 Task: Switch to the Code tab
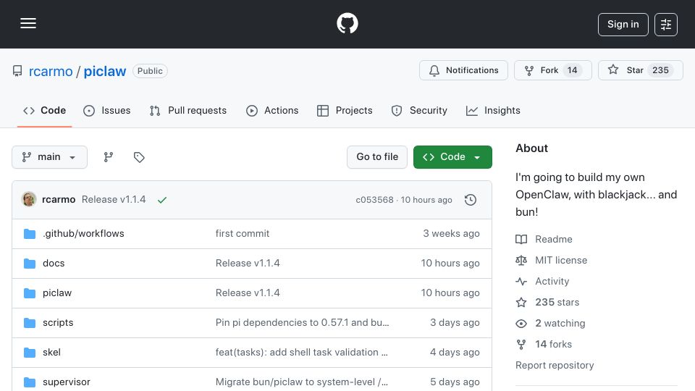pyautogui.click(x=44, y=110)
